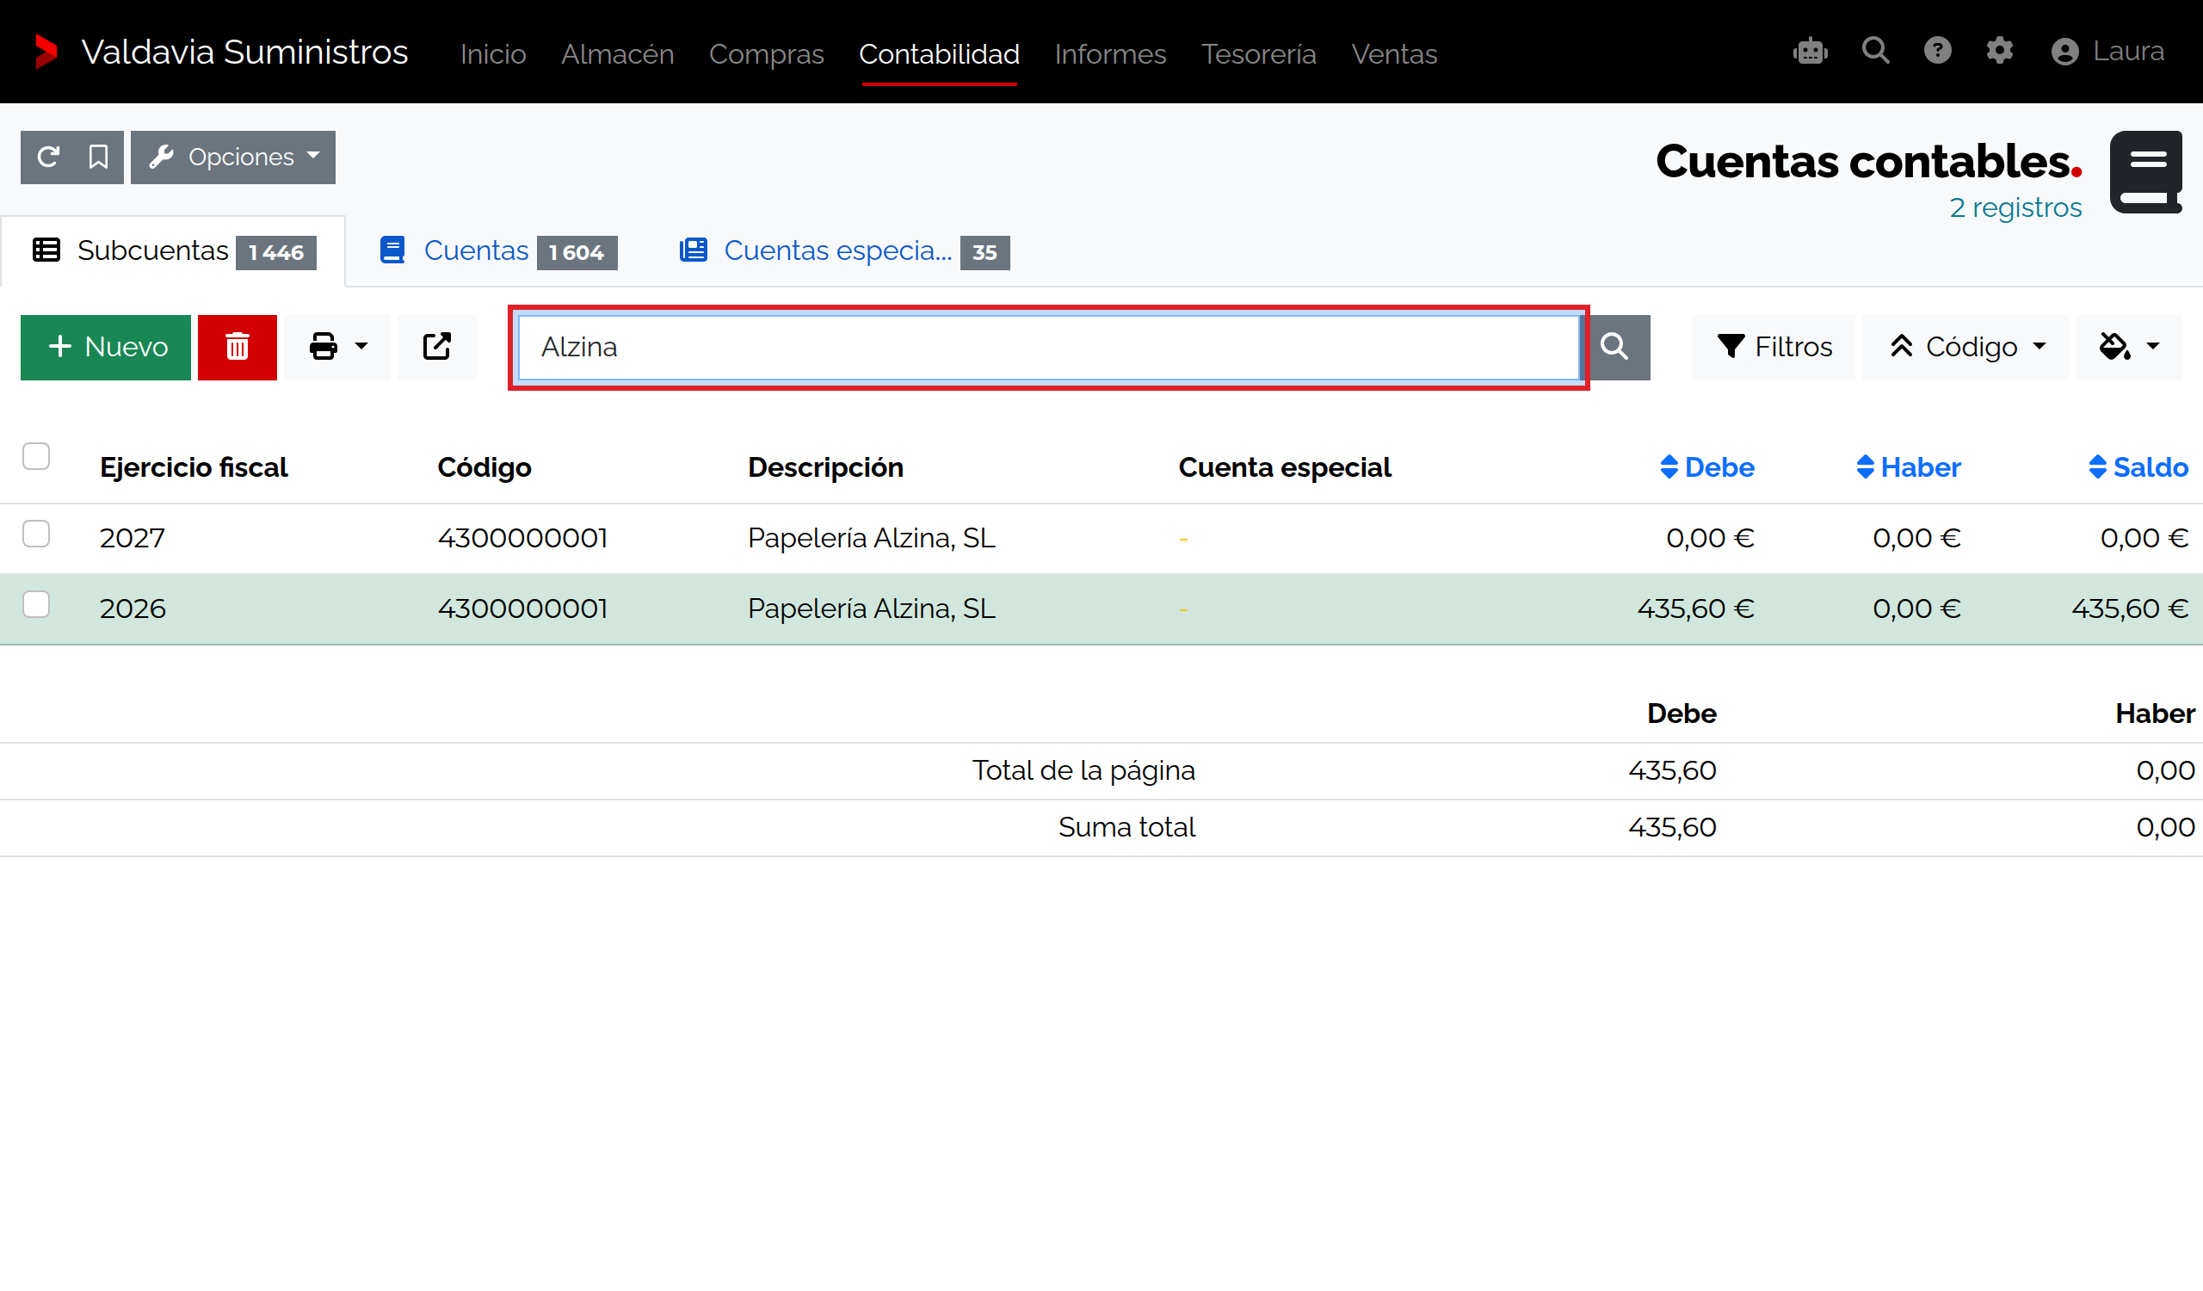Delete selected records with red trash button
Image resolution: width=2203 pixels, height=1291 pixels.
pos(237,347)
